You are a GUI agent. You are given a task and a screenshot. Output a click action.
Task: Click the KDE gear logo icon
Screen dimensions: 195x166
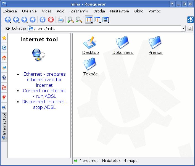pos(190,20)
